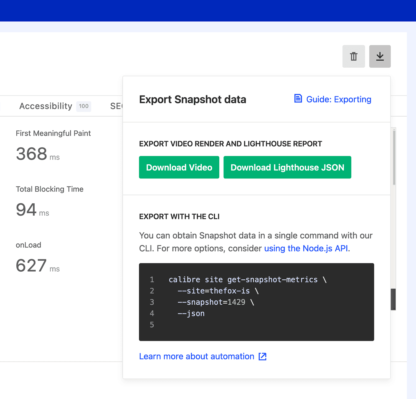Switch to the Accessibility tab
This screenshot has height=399, width=416.
point(45,106)
